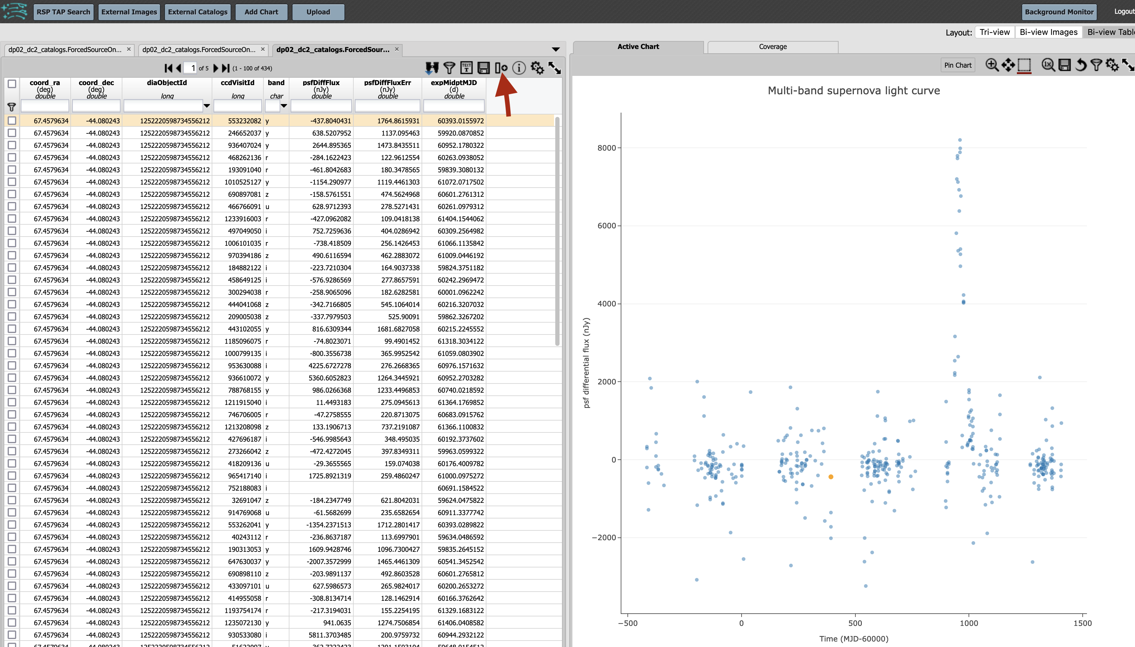
Task: Switch to second ForcedSourceOn catalog tab
Action: 199,49
